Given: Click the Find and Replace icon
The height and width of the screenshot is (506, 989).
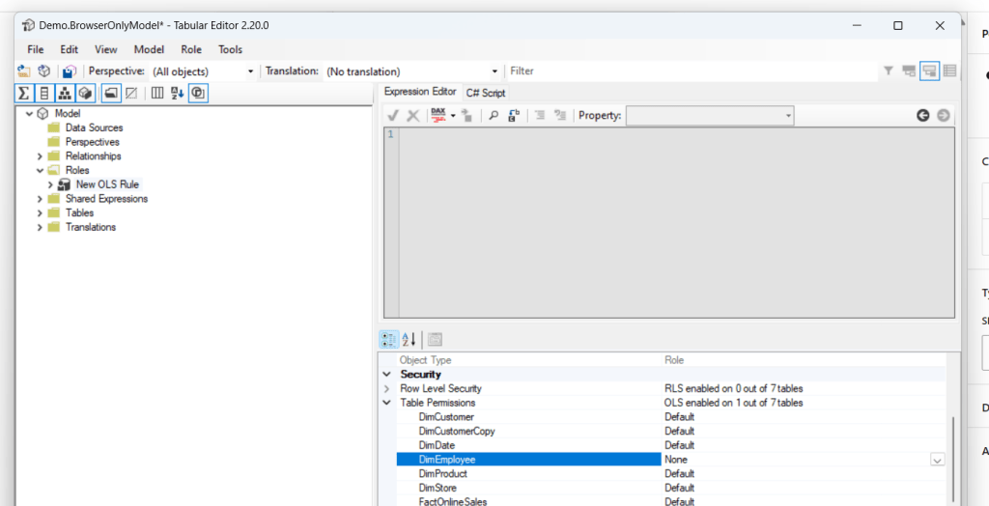Looking at the screenshot, I should click(514, 116).
